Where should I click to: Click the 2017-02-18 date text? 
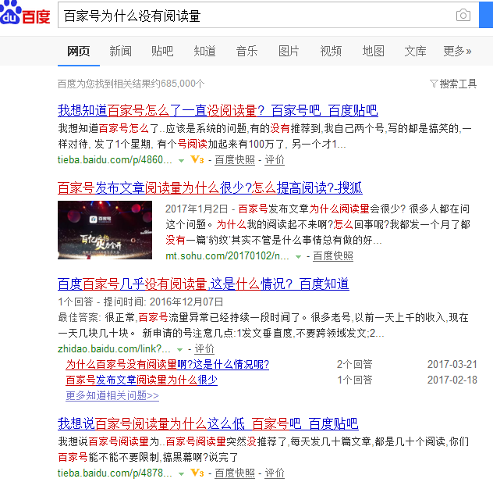pyautogui.click(x=452, y=380)
